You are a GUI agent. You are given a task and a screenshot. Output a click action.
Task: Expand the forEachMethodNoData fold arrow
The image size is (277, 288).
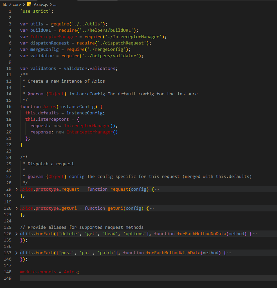click(17, 234)
